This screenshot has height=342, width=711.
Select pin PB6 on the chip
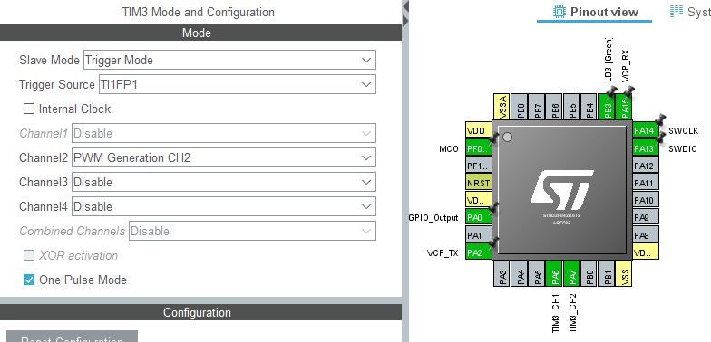click(x=554, y=107)
